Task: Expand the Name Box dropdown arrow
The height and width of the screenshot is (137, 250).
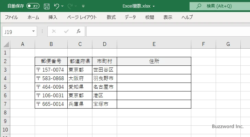Action: 34,31
